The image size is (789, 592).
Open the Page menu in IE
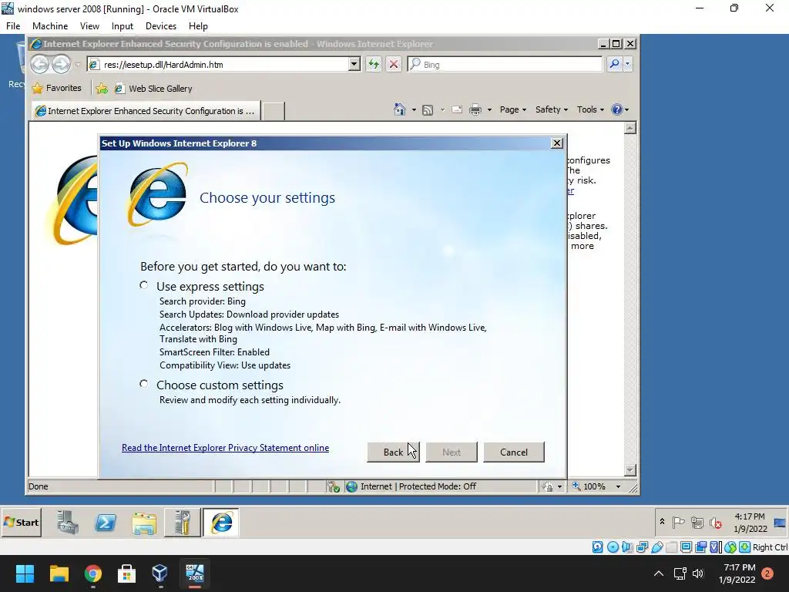[512, 109]
